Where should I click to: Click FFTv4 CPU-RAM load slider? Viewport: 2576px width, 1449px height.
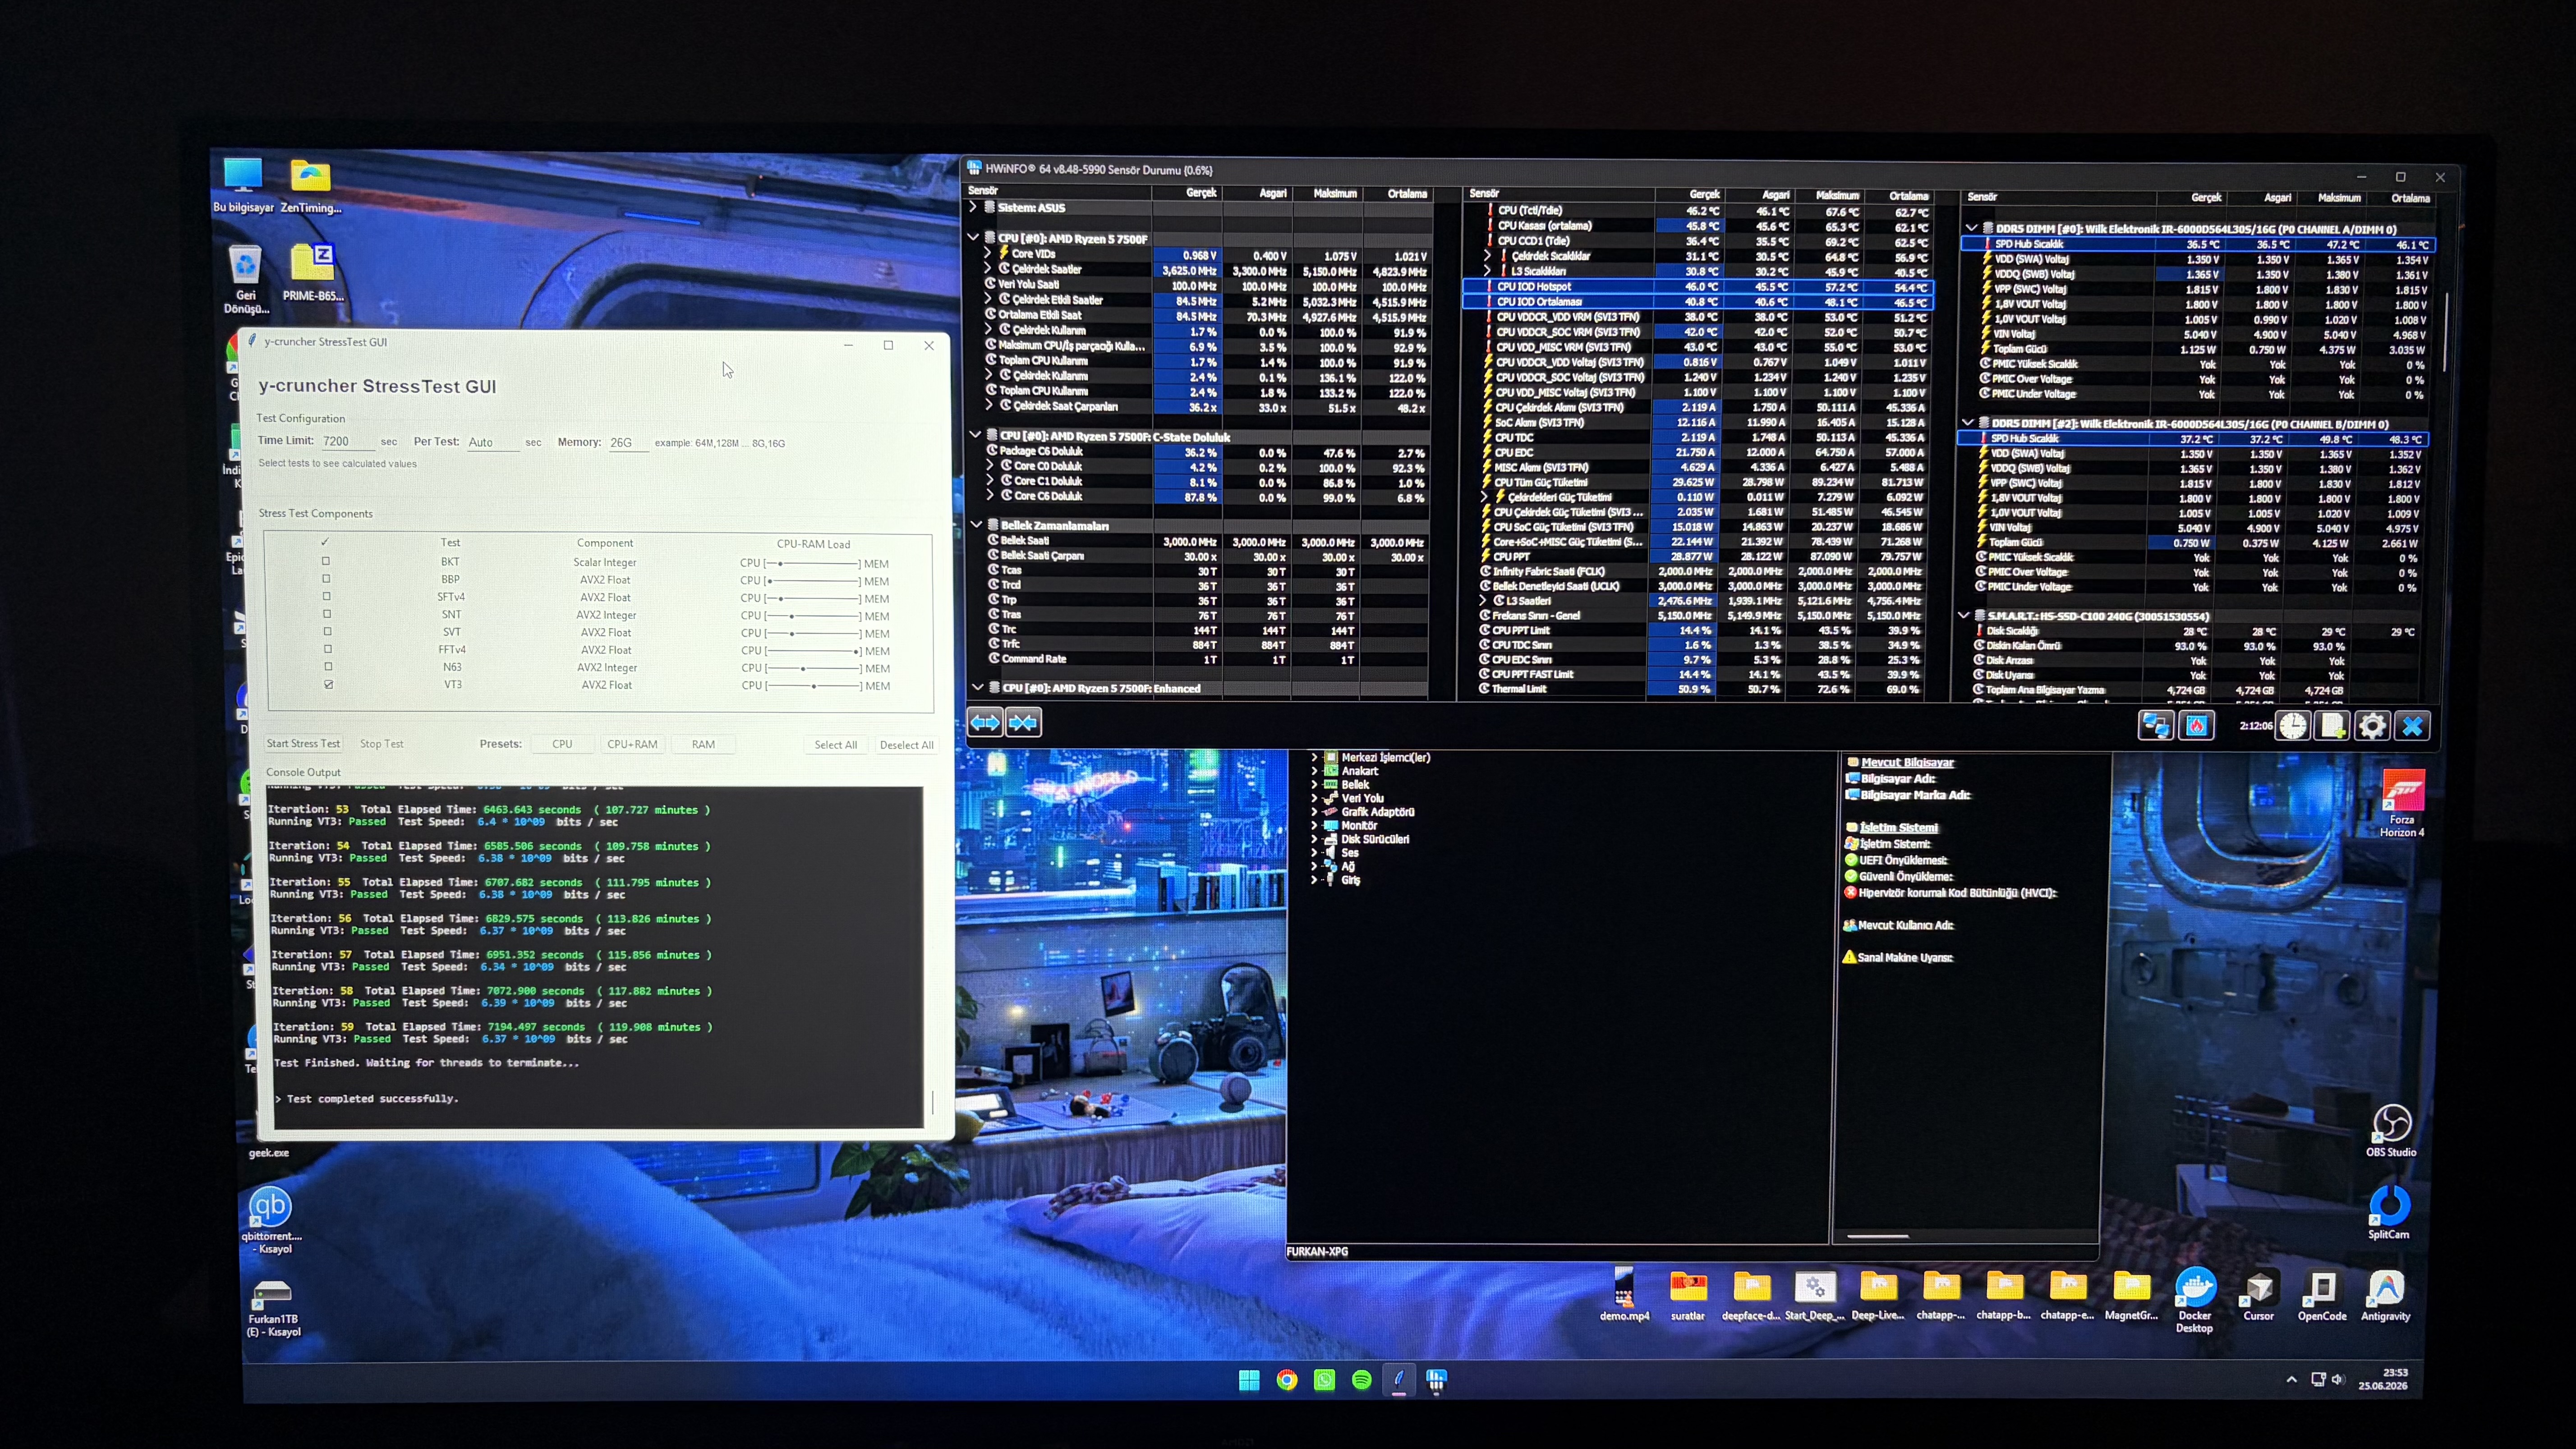tap(813, 651)
